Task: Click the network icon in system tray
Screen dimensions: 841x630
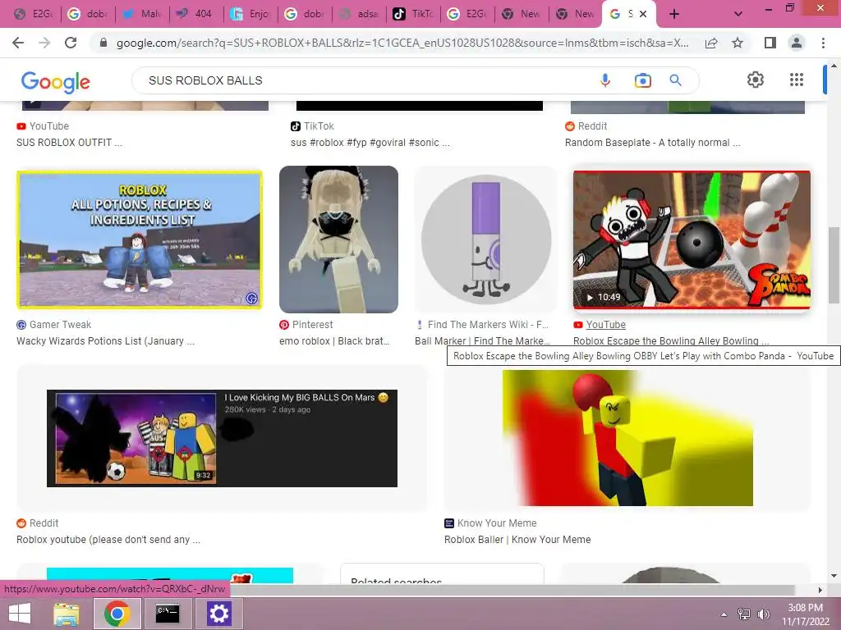Action: pos(744,614)
